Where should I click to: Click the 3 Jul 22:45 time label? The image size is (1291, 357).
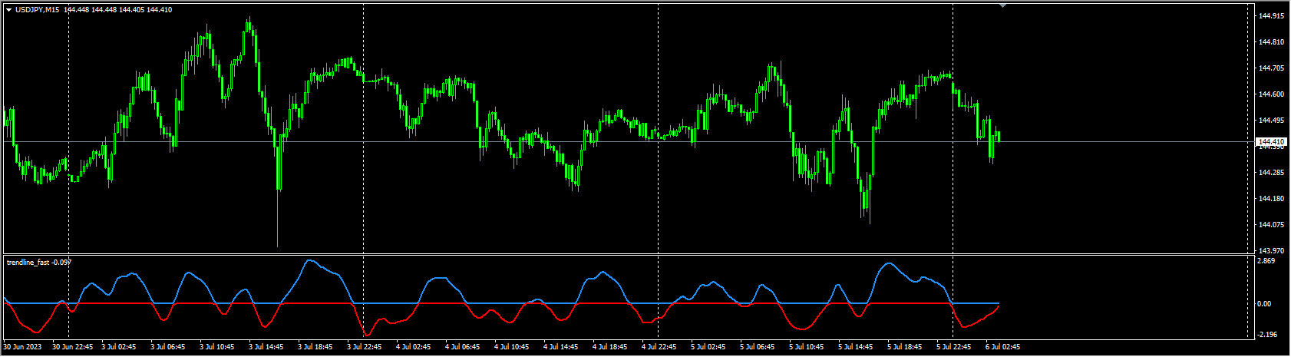(x=365, y=347)
